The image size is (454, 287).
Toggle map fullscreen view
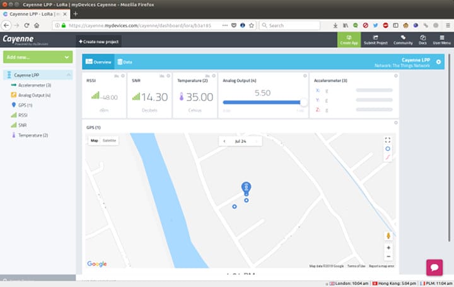click(387, 140)
